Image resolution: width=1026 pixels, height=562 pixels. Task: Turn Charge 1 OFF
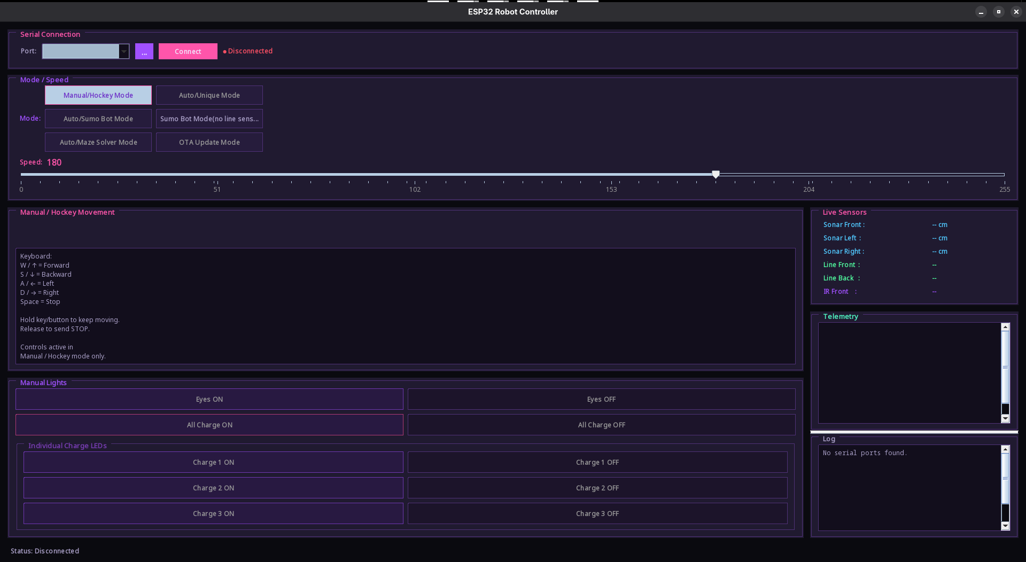597,462
